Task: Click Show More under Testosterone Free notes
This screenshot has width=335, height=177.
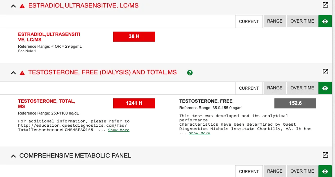Action: tap(199, 133)
